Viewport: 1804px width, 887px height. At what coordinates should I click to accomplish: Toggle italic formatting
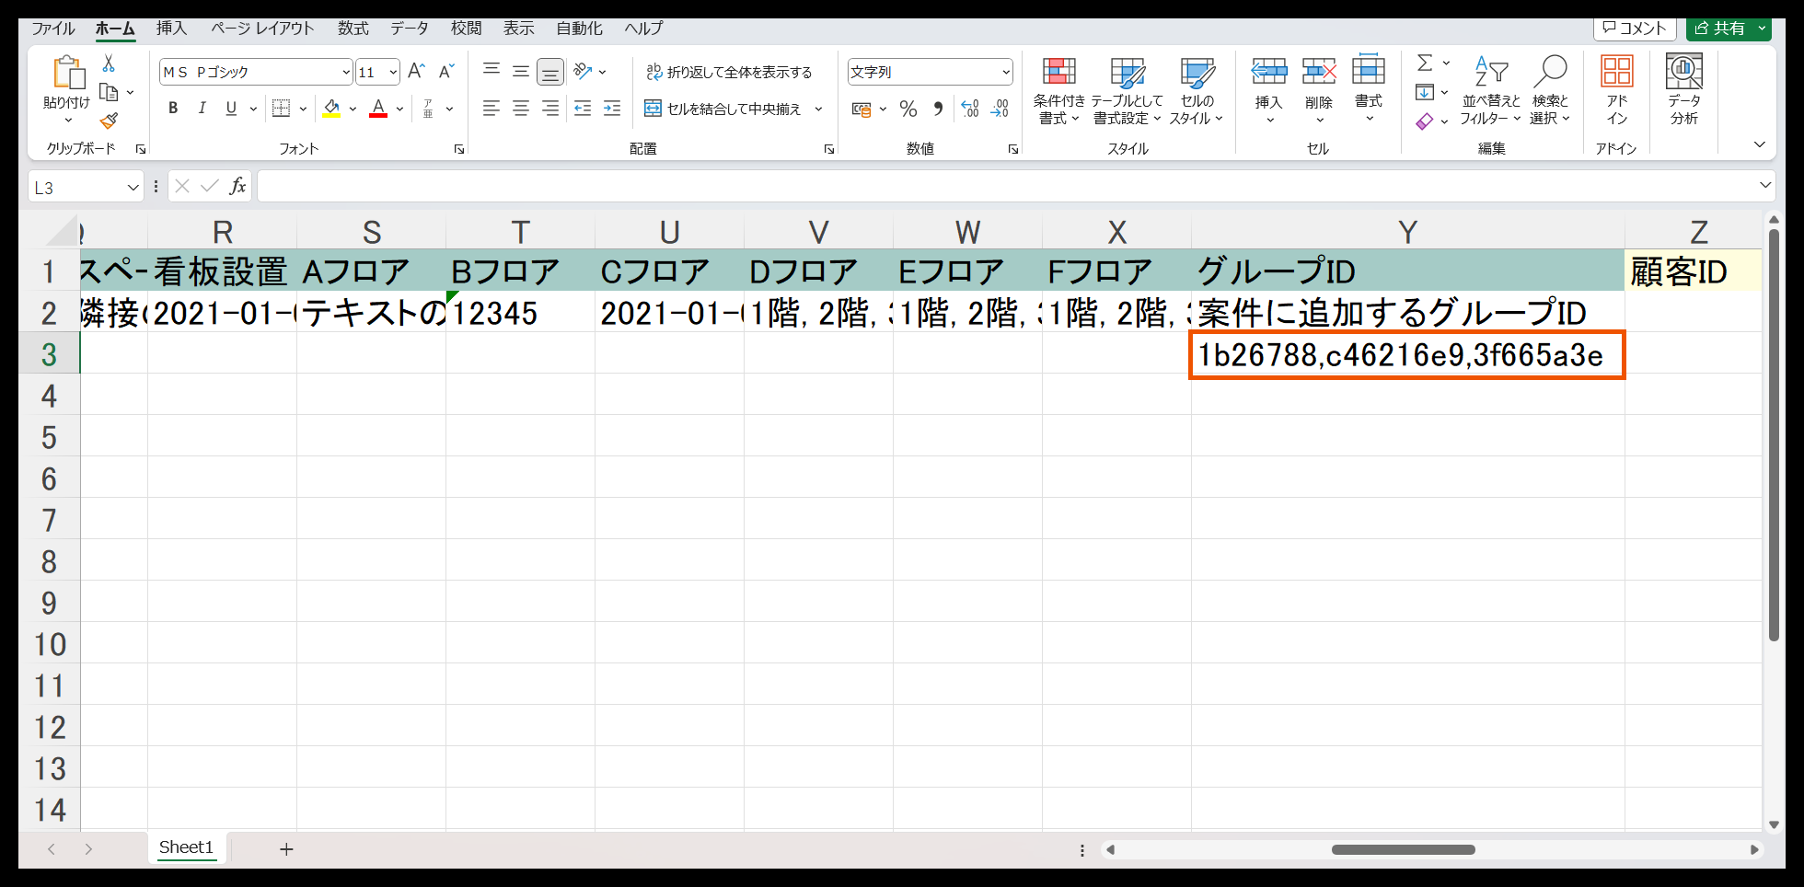click(202, 108)
